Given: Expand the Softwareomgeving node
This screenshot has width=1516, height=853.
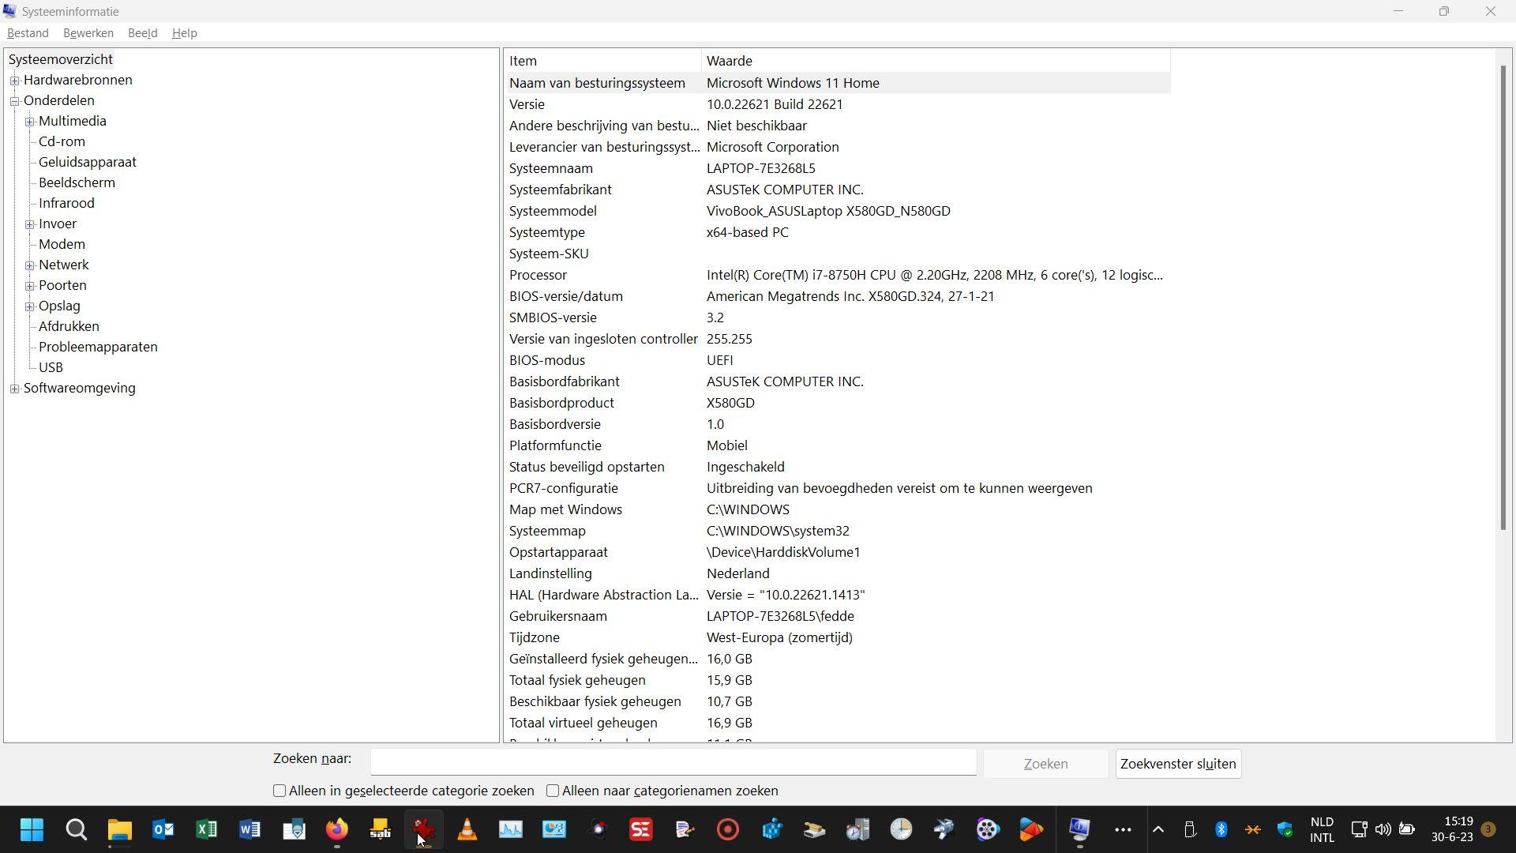Looking at the screenshot, I should point(14,389).
